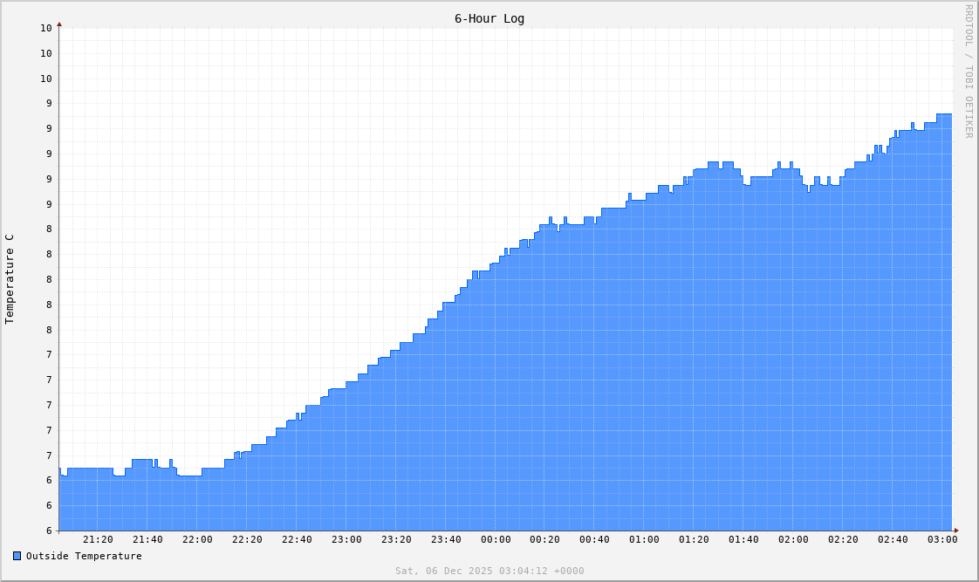Select the '23:00' time label
This screenshot has width=979, height=582.
(347, 541)
